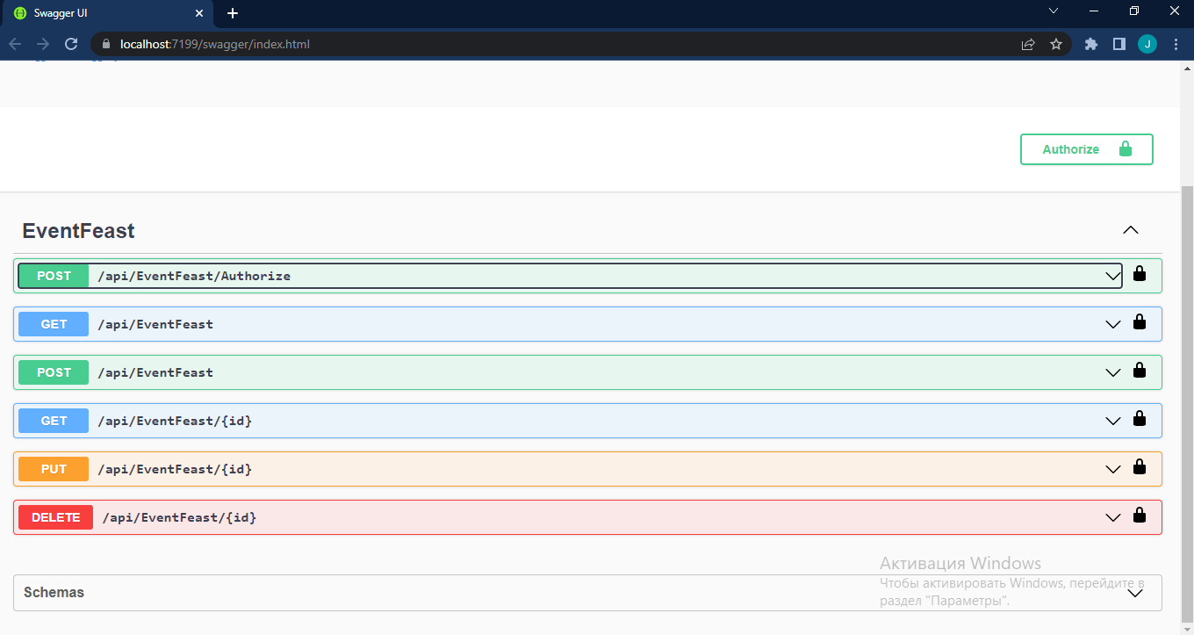Click /api/EventFeast/Authorize path text
Viewport: 1194px width, 635px height.
(194, 276)
